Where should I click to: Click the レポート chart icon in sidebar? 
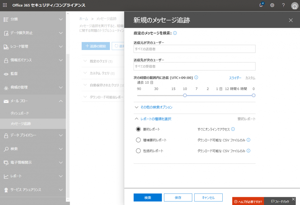6,177
